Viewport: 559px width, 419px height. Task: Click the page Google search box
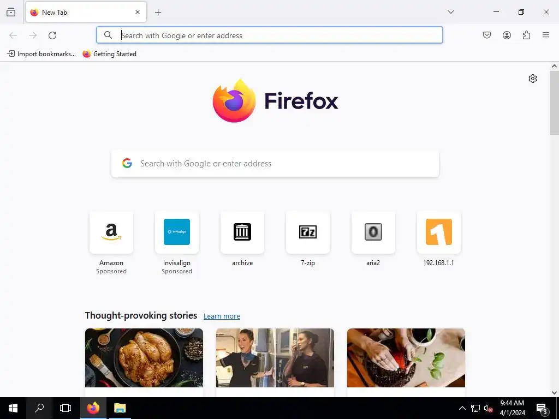[275, 164]
